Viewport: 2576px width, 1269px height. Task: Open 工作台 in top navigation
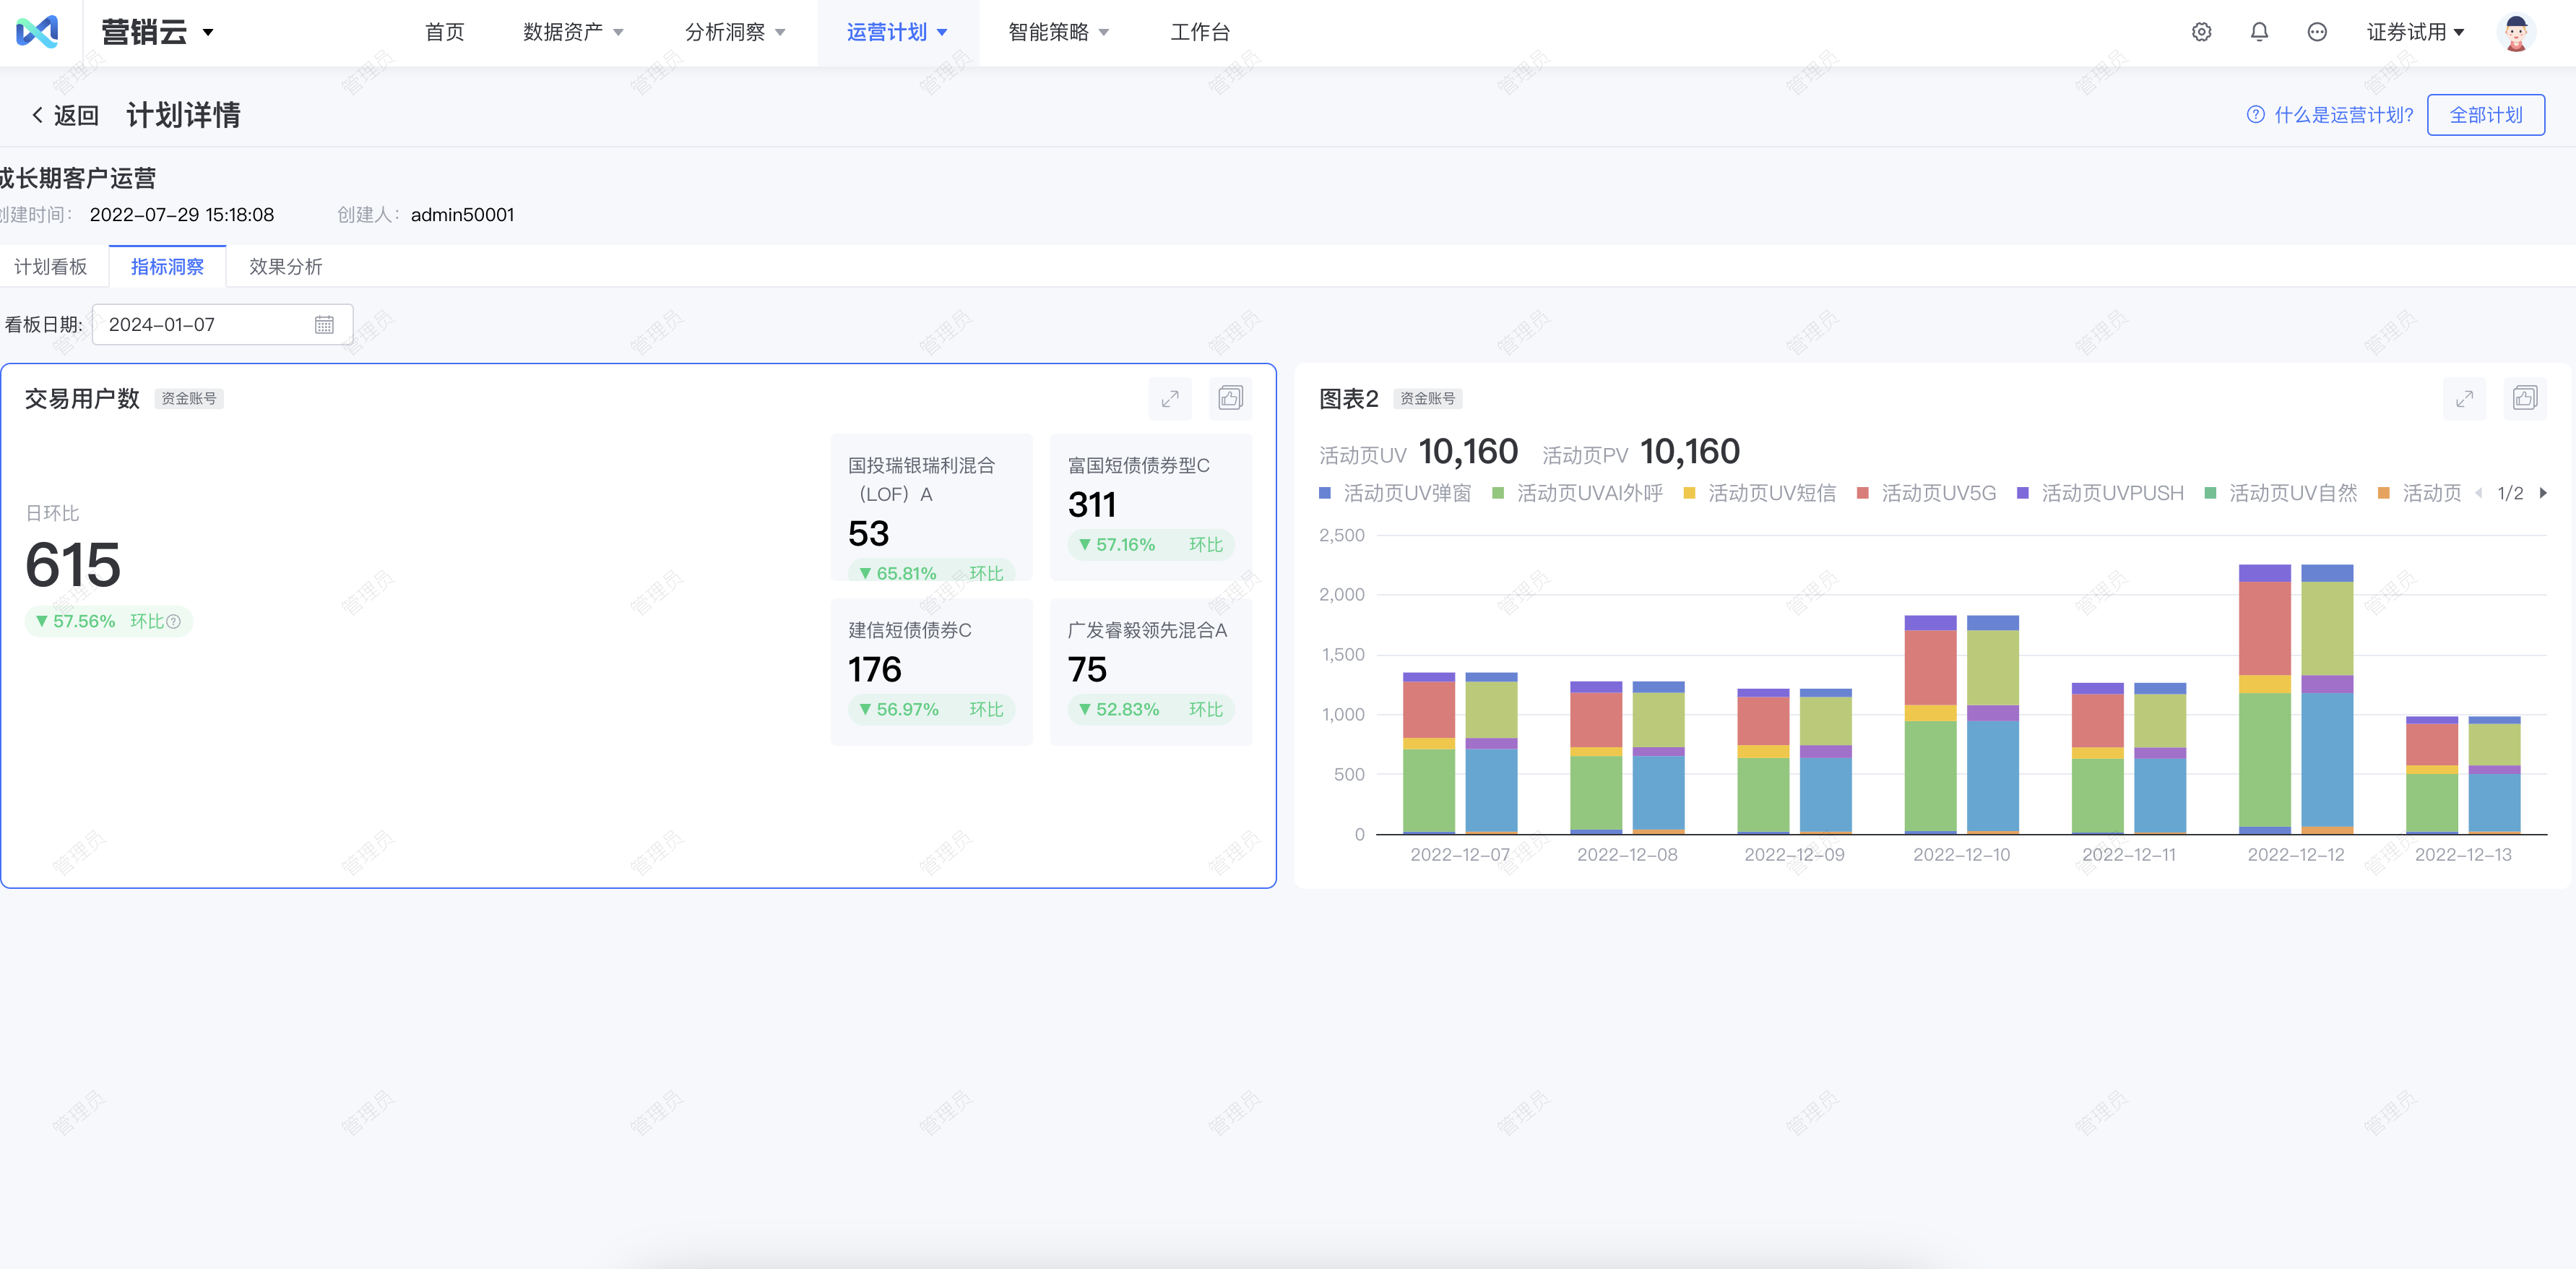[x=1200, y=32]
